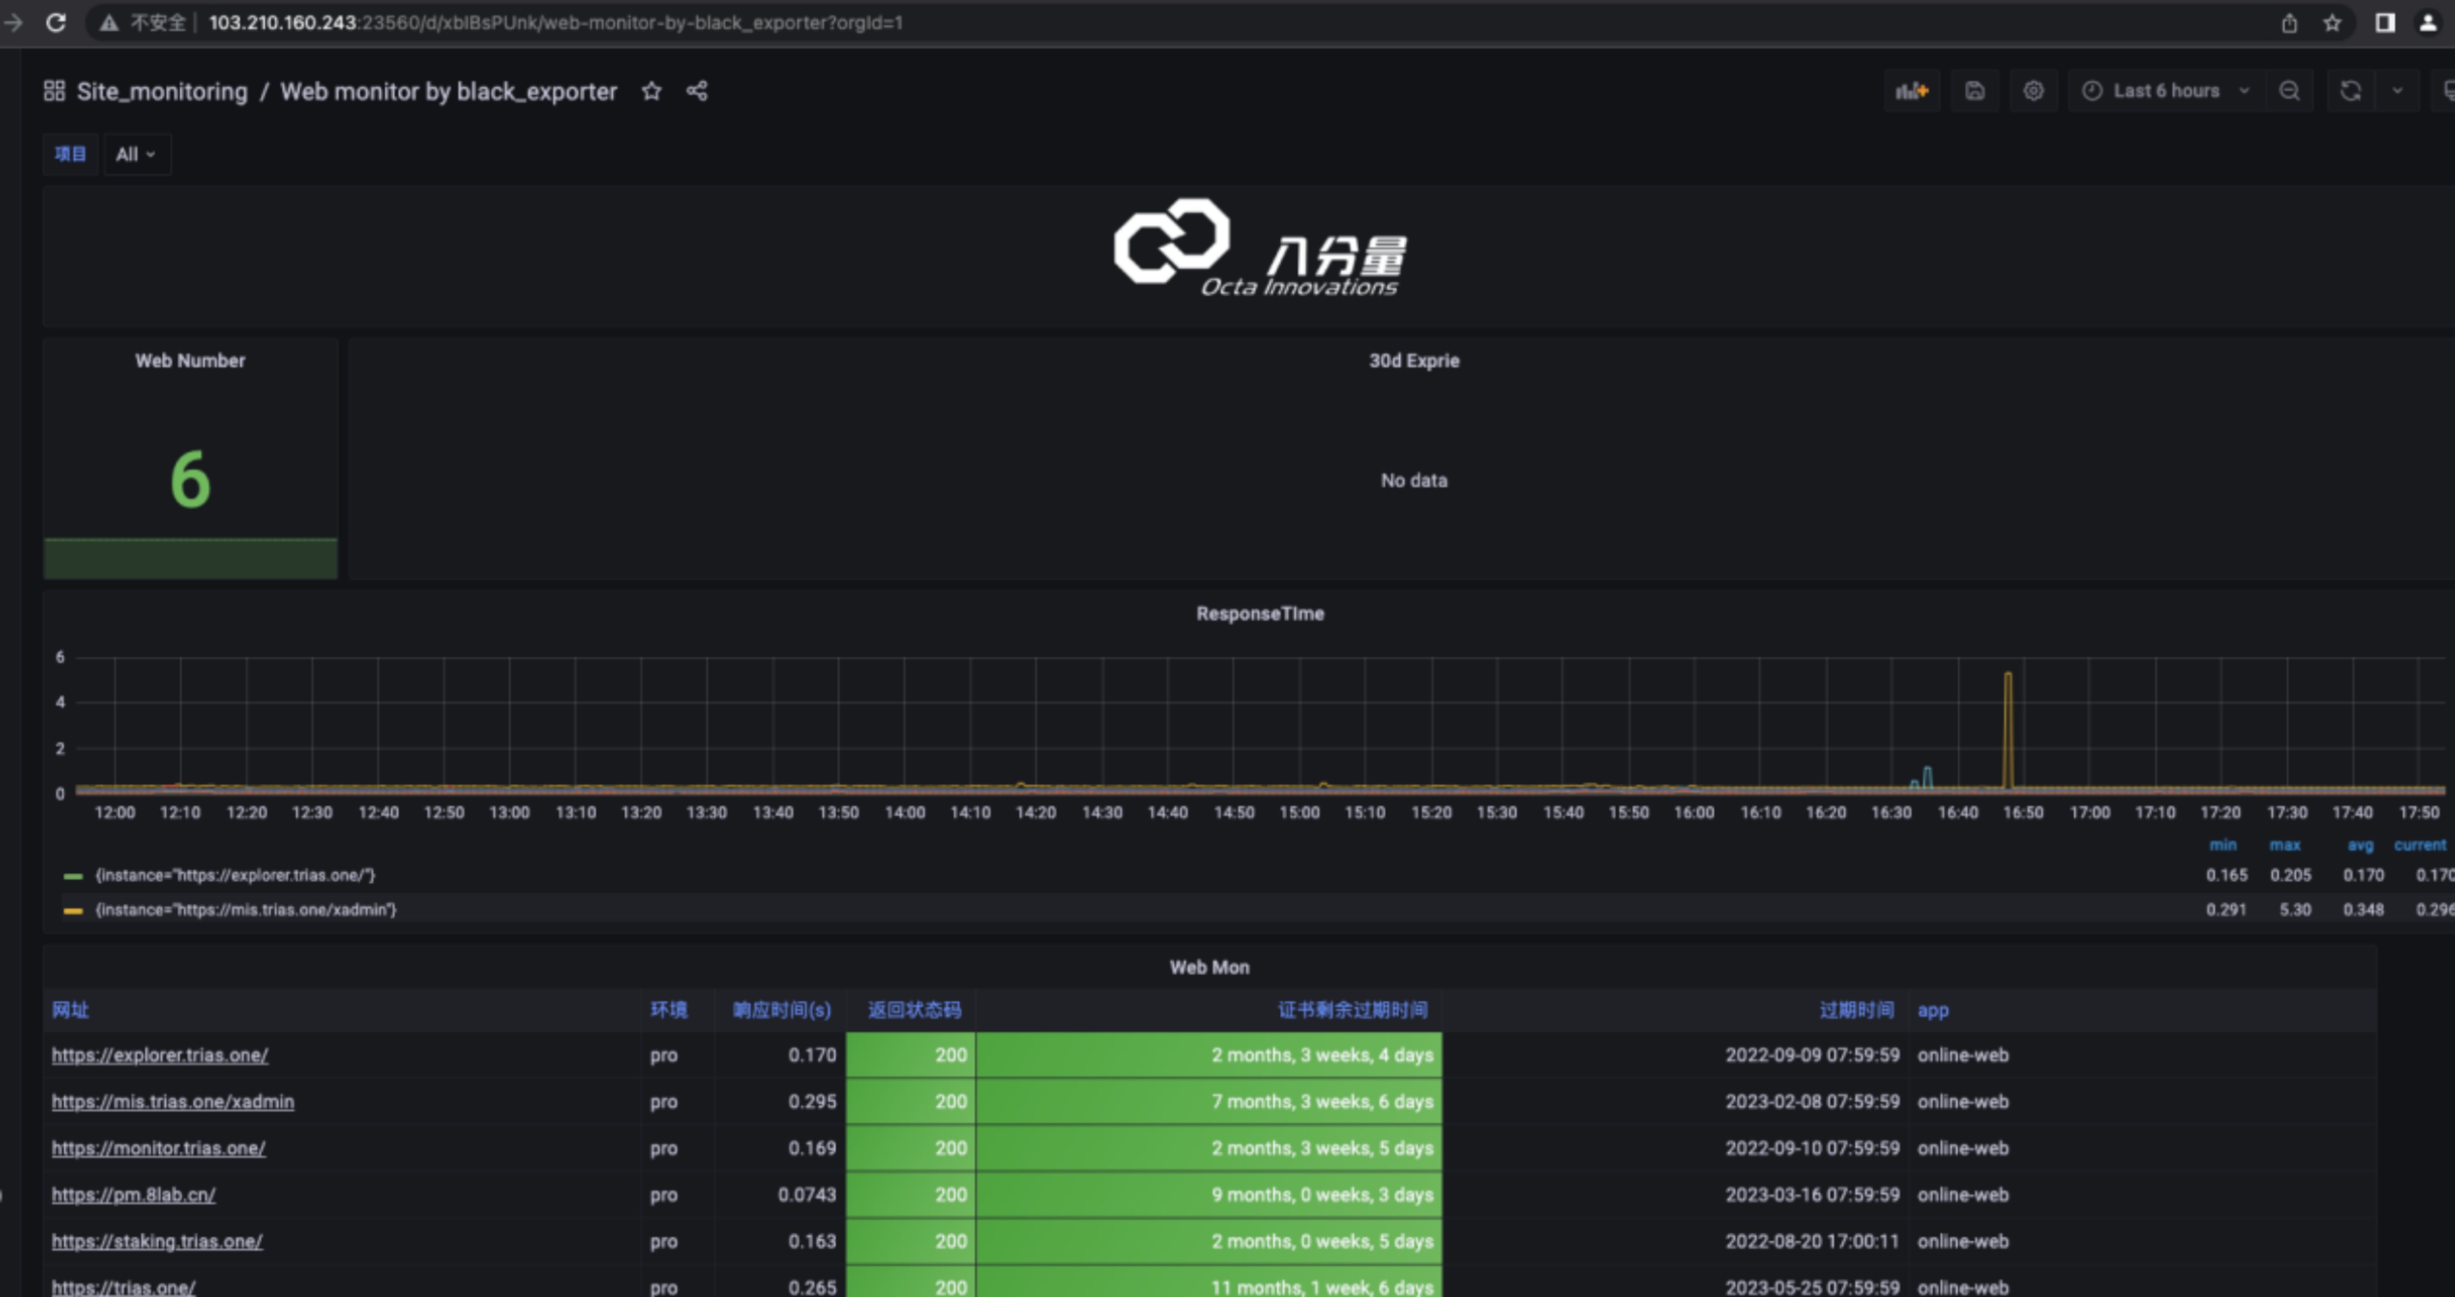Toggle explorer.trias.one series in legend
The image size is (2455, 1297).
[234, 875]
